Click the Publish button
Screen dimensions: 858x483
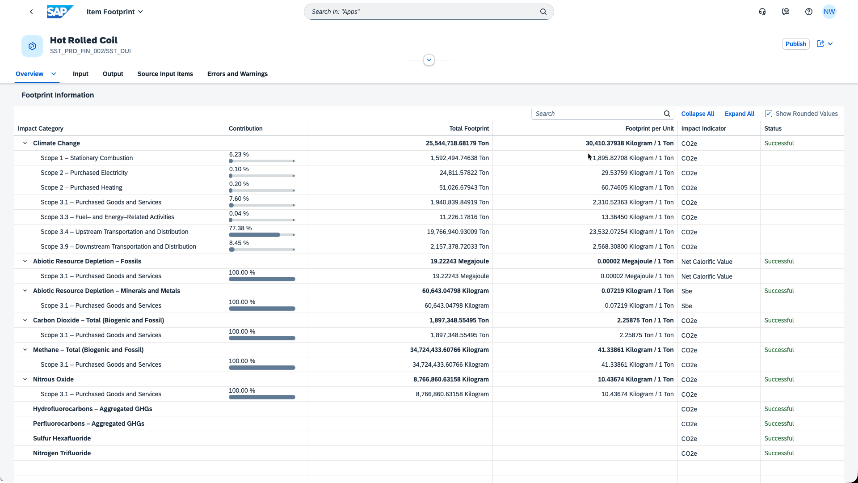point(796,44)
